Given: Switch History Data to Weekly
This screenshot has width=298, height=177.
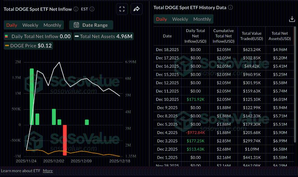Looking at the screenshot, I should 180,19.
